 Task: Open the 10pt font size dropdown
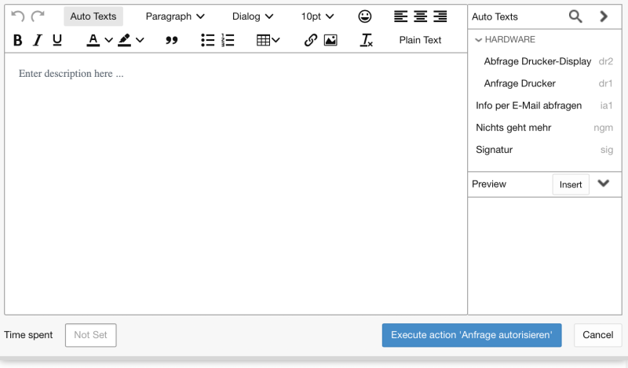(x=317, y=16)
